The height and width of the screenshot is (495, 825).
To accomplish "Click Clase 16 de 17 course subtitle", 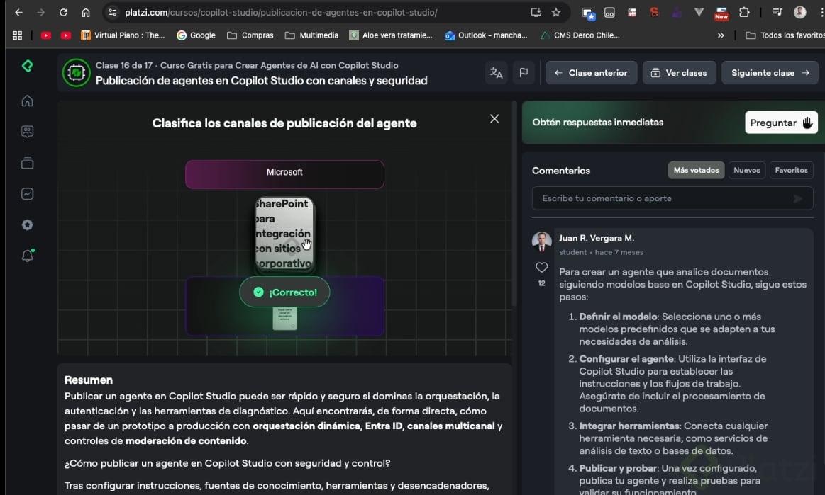I will (247, 65).
